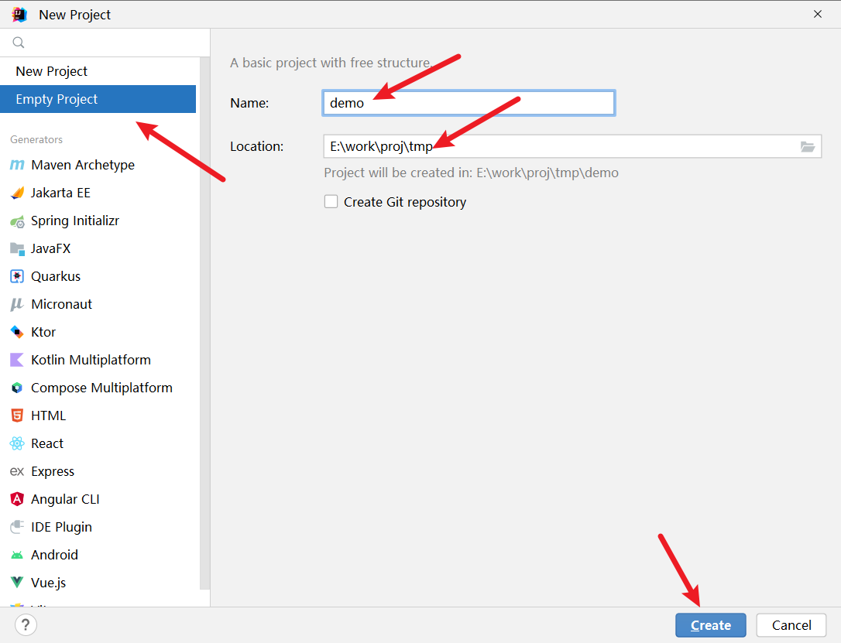Click the search magnifier icon

tap(19, 43)
